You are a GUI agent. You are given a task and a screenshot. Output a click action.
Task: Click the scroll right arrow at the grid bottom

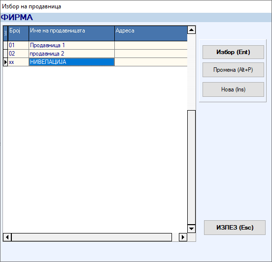click(183, 237)
